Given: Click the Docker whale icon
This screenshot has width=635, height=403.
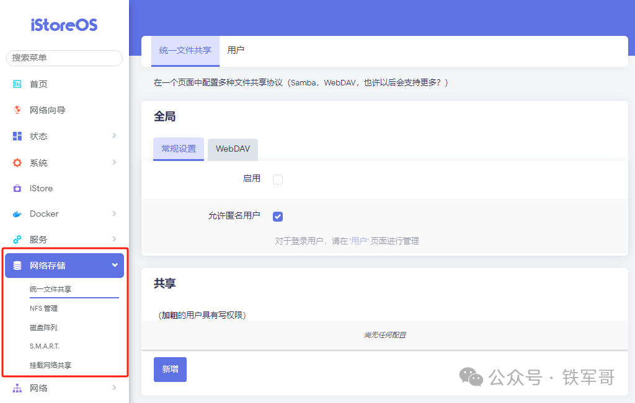Looking at the screenshot, I should click(17, 214).
